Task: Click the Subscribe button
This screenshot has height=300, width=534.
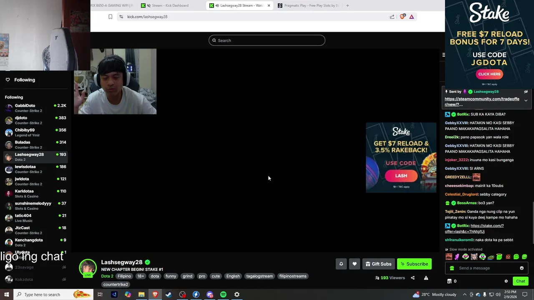Action: click(x=414, y=264)
